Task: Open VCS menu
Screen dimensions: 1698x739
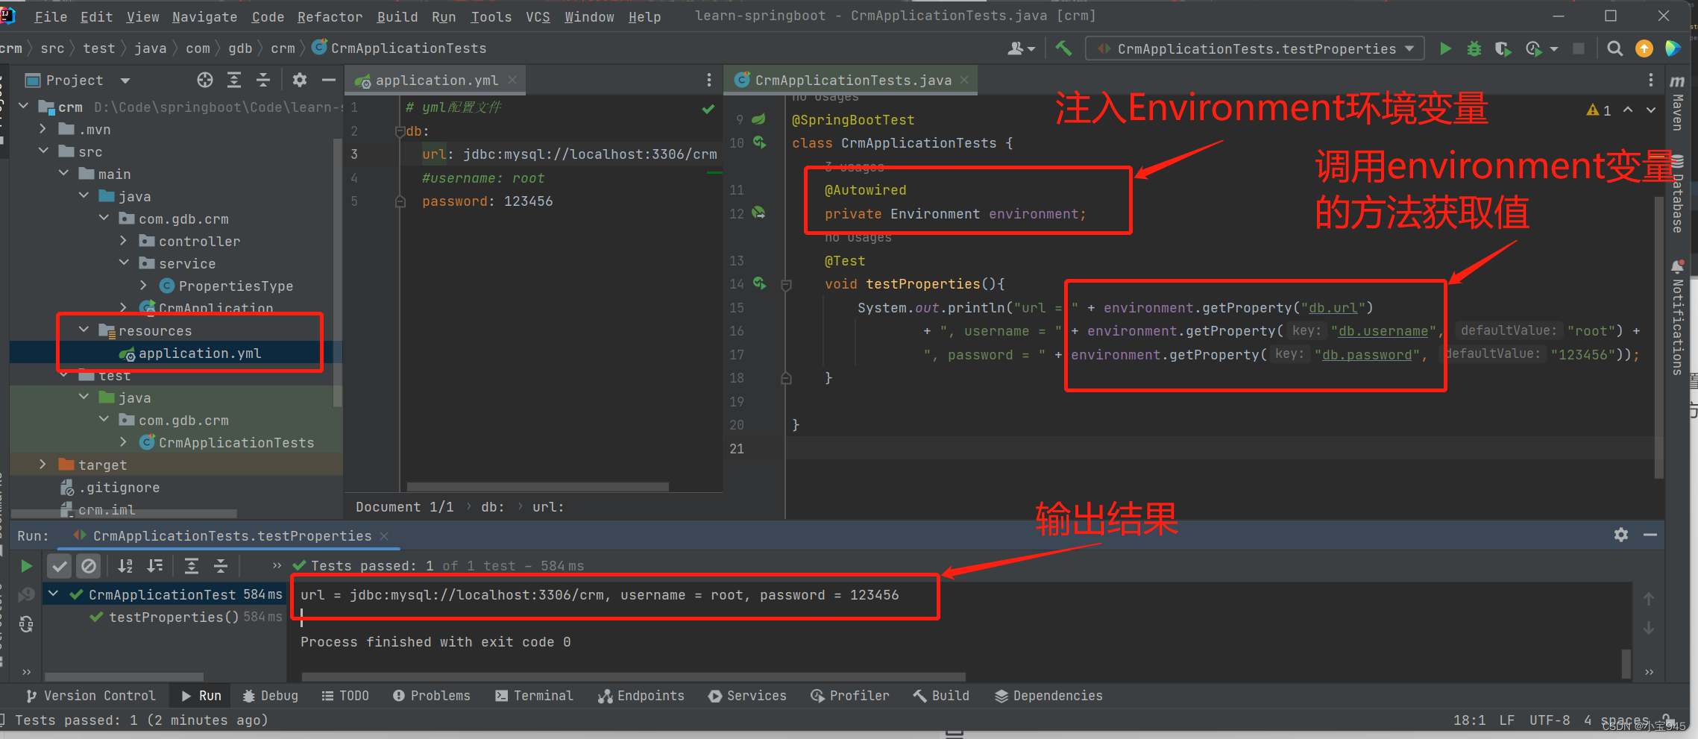Action: tap(538, 16)
